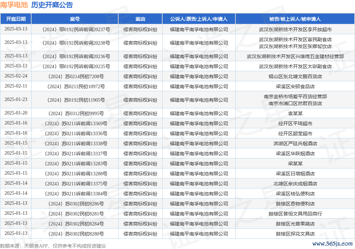The height and width of the screenshot is (249, 355).
Task: Click the 数据来源 天眼查APP footnote
Action: coord(53,246)
